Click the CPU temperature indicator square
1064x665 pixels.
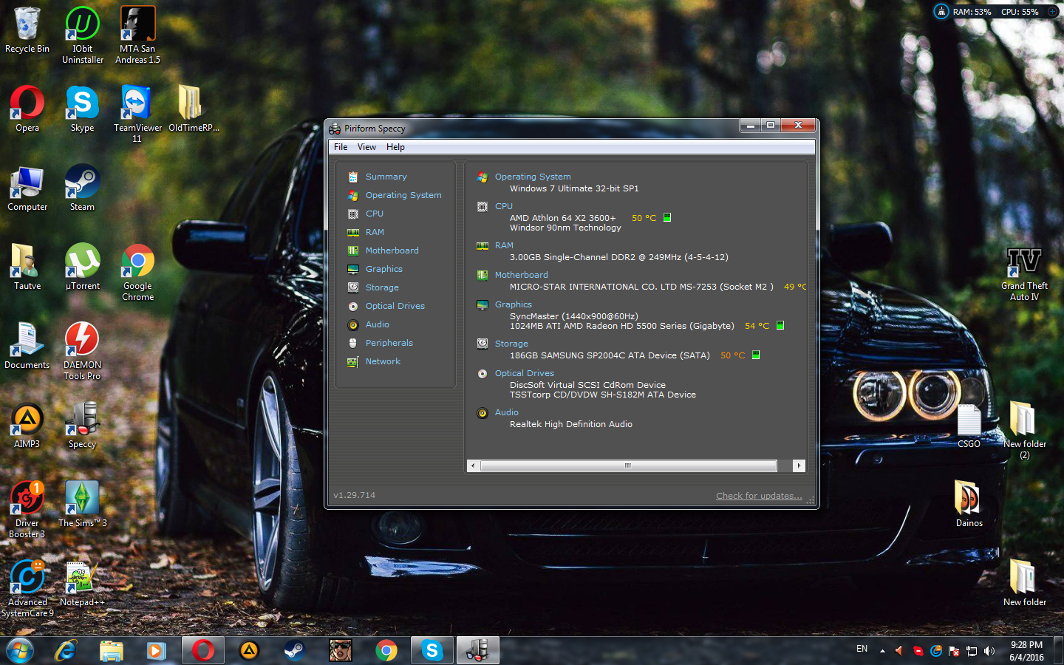pos(667,217)
